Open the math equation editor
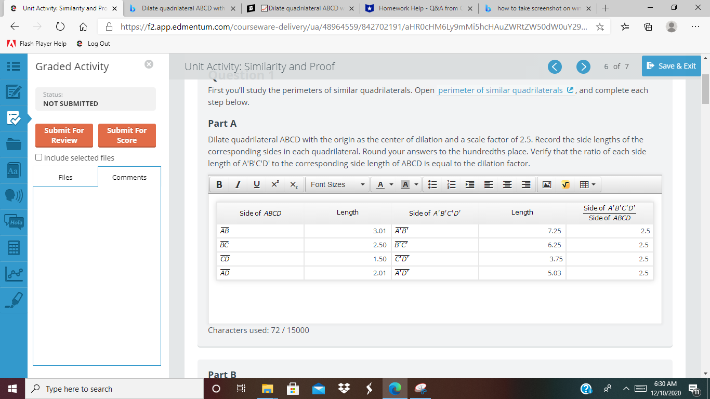 [566, 184]
